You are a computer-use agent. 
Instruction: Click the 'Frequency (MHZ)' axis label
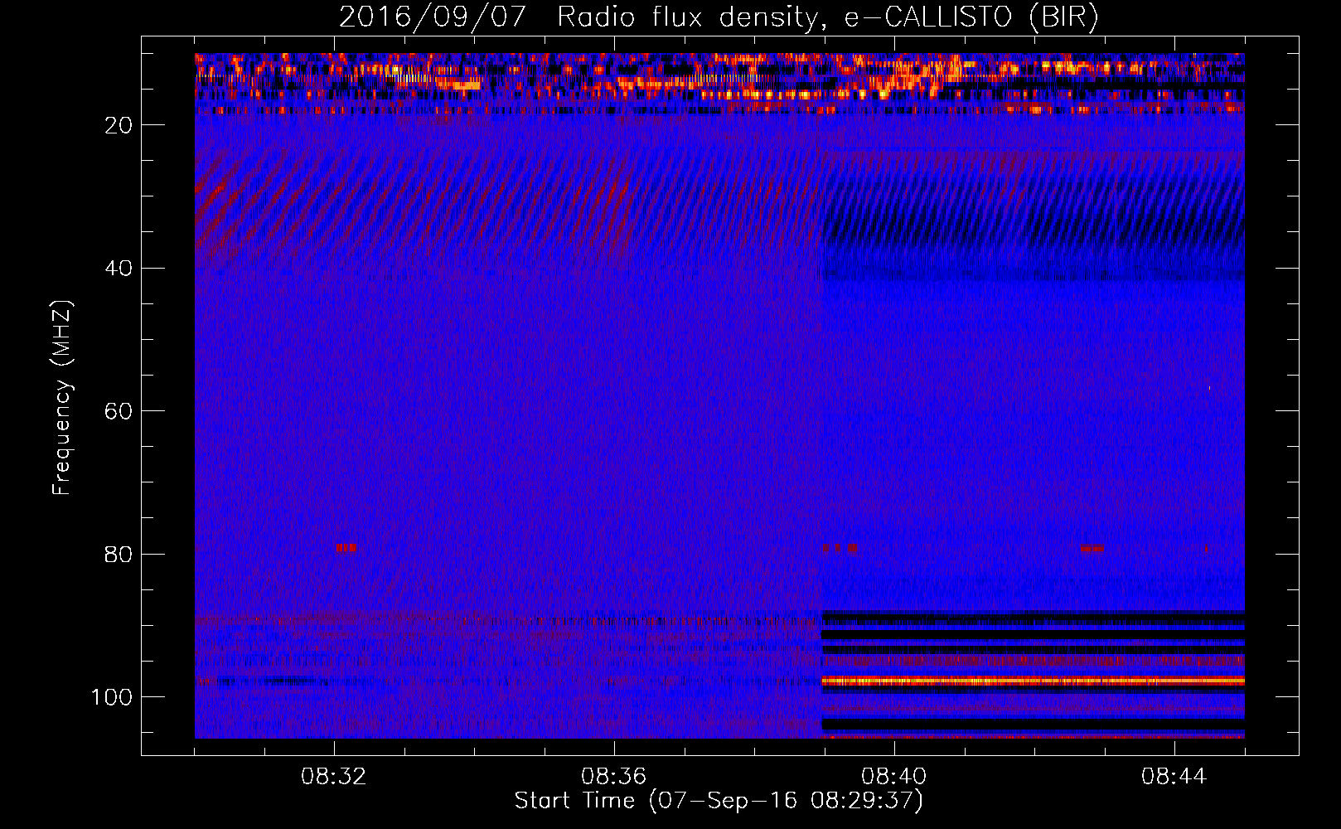pos(62,398)
